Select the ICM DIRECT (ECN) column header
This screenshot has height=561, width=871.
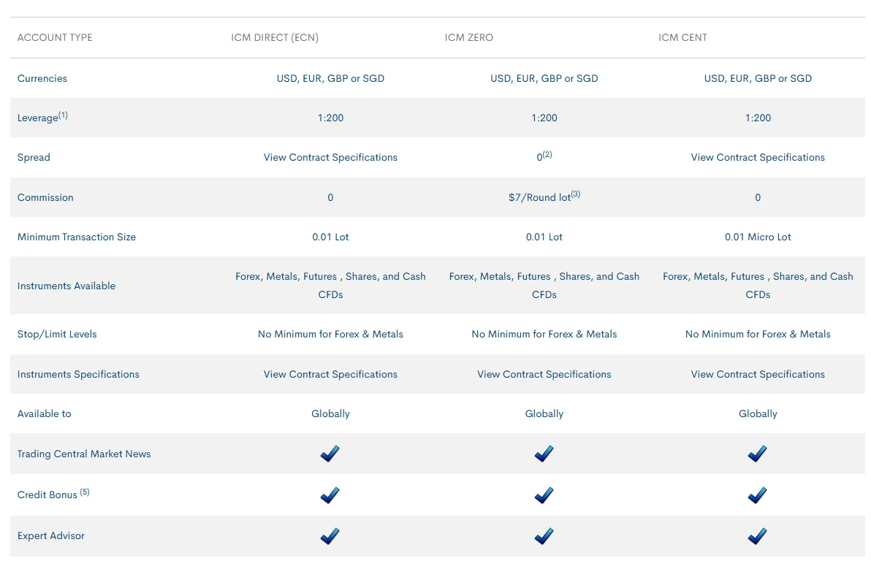pyautogui.click(x=275, y=37)
